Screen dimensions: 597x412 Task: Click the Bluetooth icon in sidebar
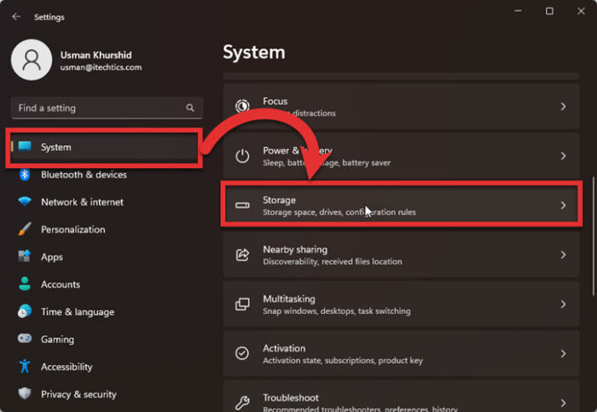point(25,174)
